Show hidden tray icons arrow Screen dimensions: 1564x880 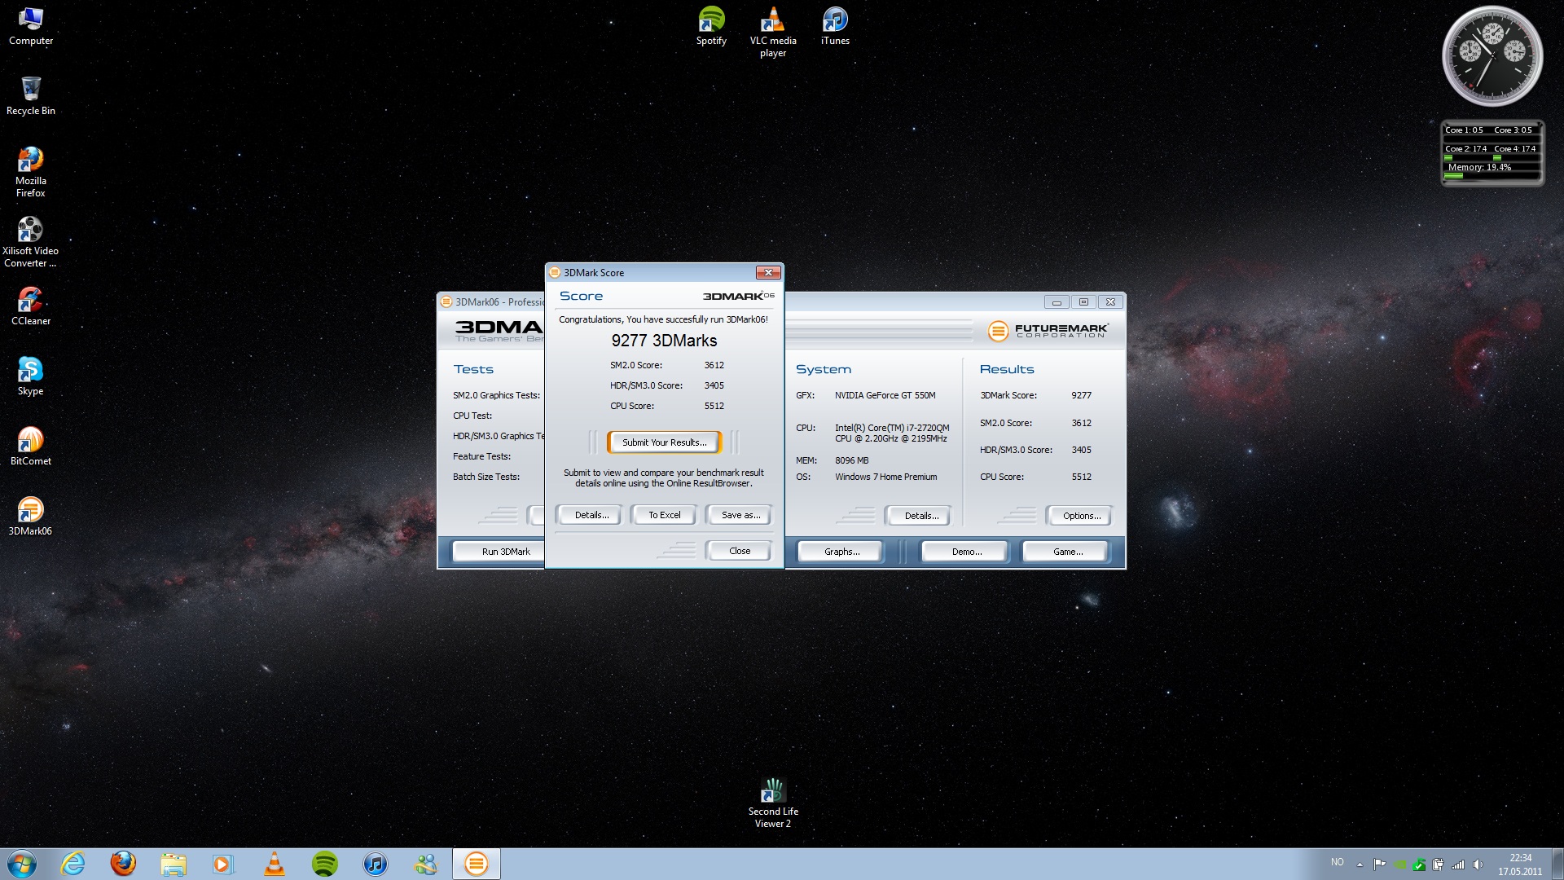[1360, 864]
